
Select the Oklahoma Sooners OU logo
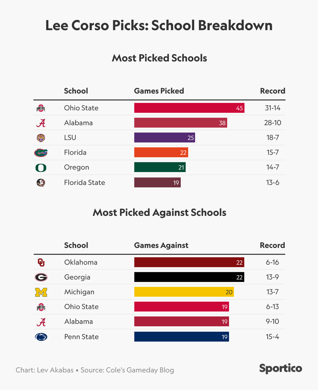(41, 262)
